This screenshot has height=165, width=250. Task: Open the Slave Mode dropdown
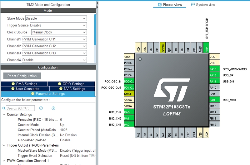[x=56, y=18]
